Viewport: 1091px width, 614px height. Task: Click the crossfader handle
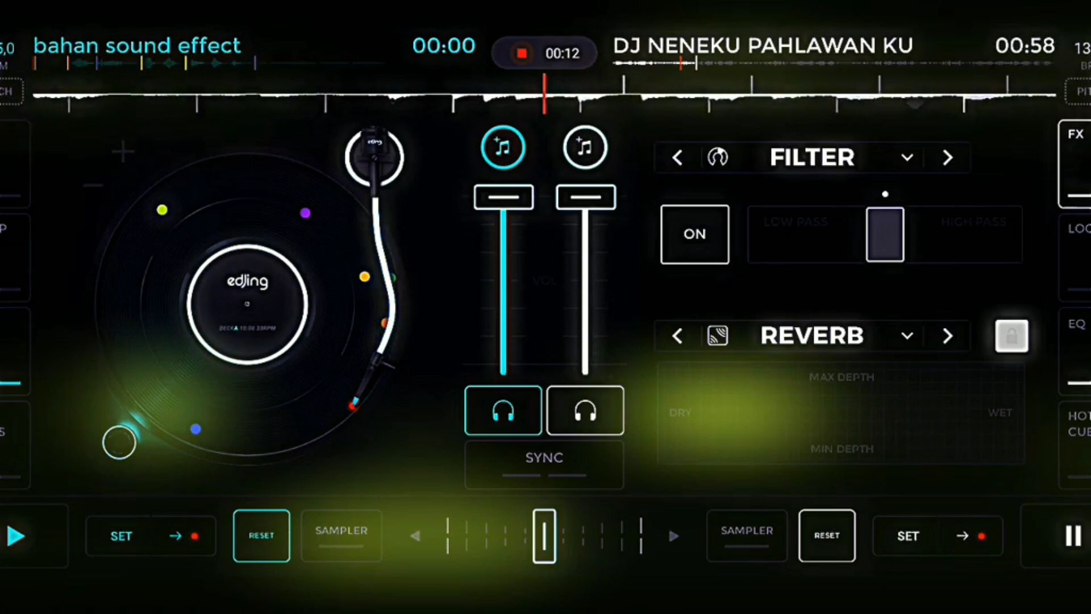coord(544,536)
